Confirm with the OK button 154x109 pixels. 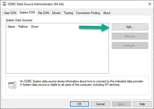click(x=79, y=104)
